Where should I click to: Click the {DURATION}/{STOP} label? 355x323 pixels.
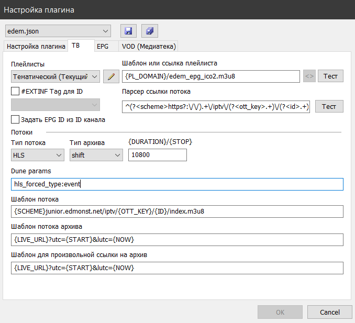click(x=160, y=142)
